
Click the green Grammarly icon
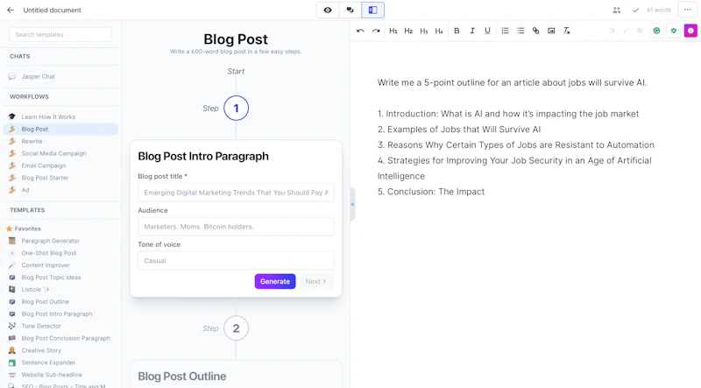(x=656, y=31)
